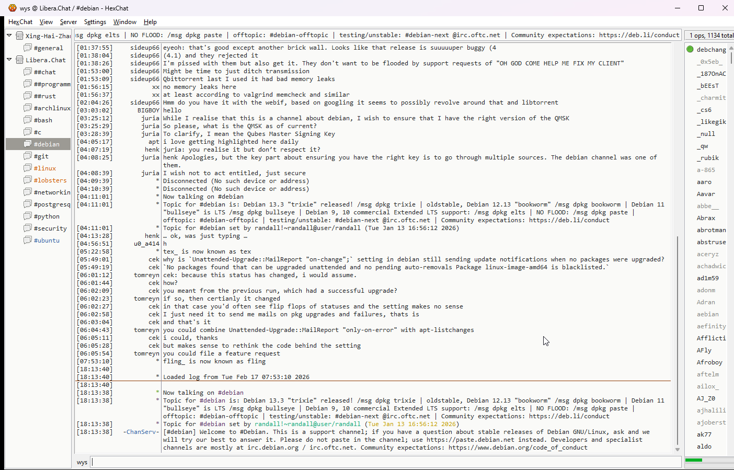The width and height of the screenshot is (734, 470).
Task: Click the channel icon beside #postgresq
Action: [x=28, y=204]
